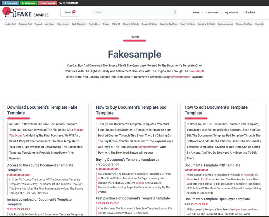Select the Degree Certificate category pill
This screenshot has width=269, height=217.
click(150, 24)
